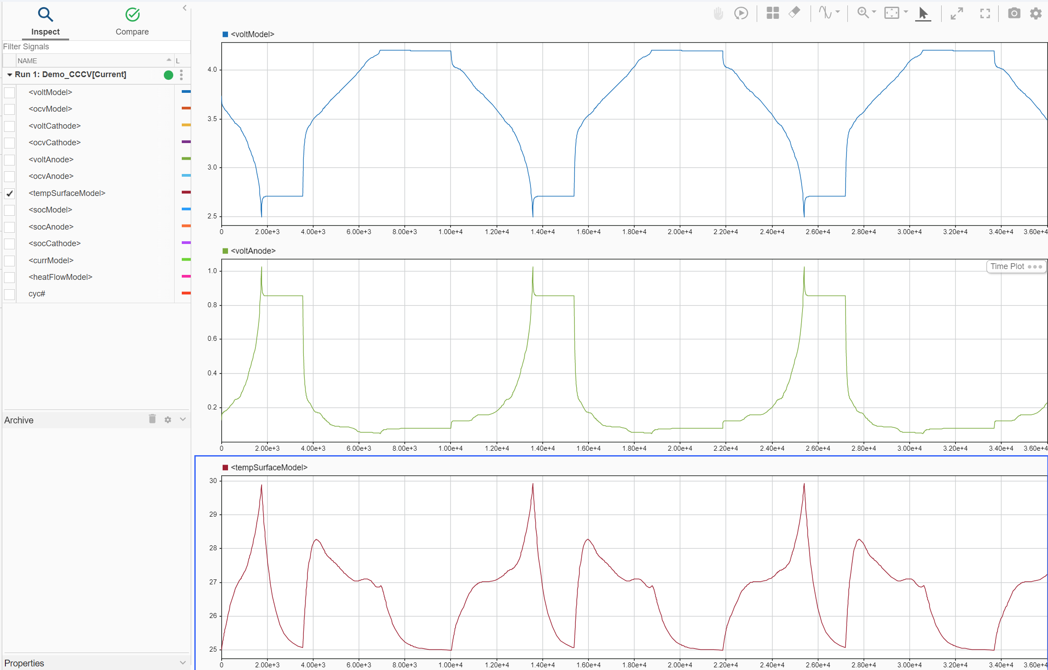Click the replay button in toolbar
Screen dimensions: 1048x670
(x=741, y=13)
